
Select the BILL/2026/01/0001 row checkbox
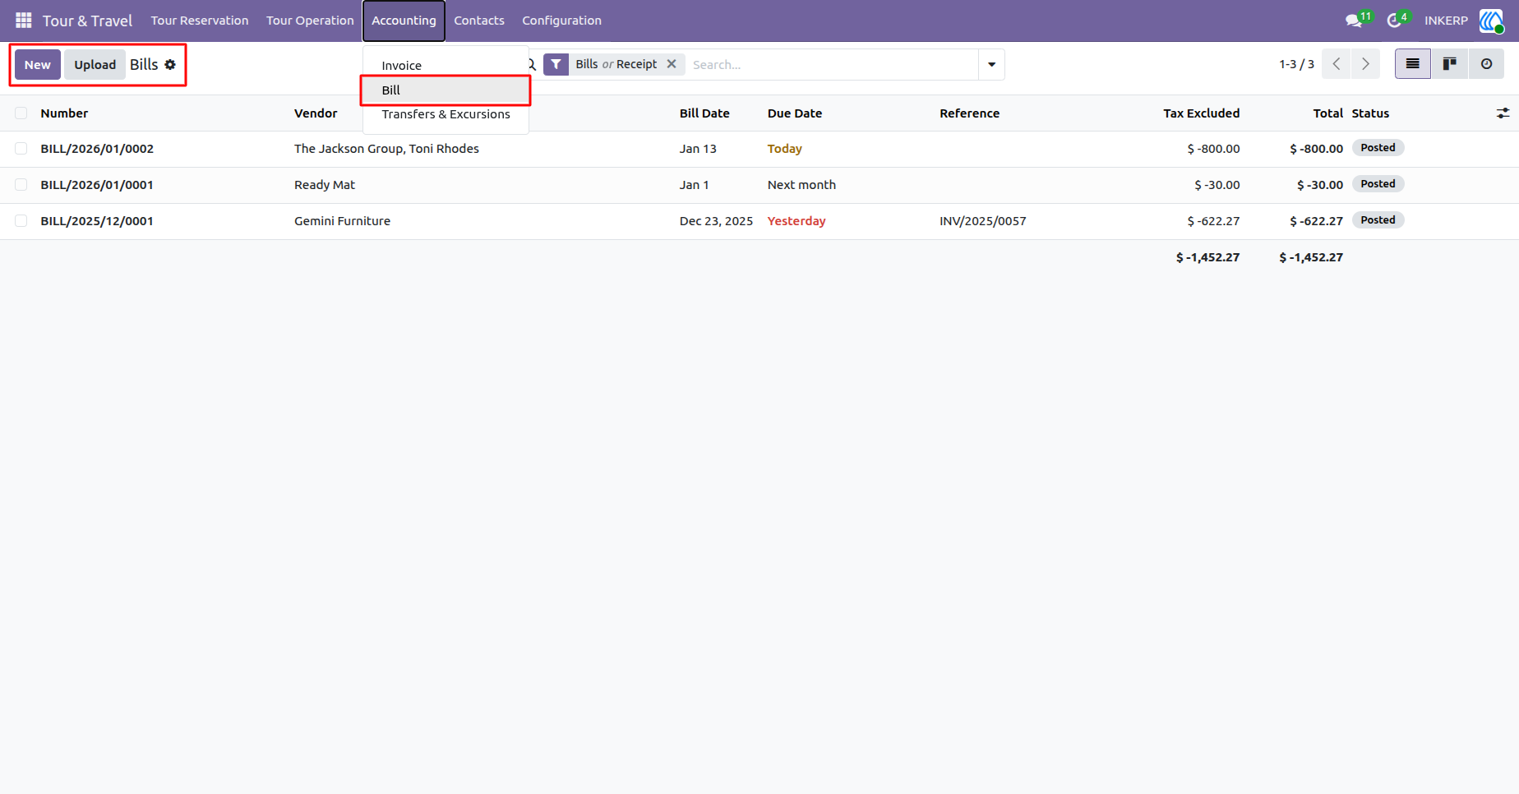point(21,185)
